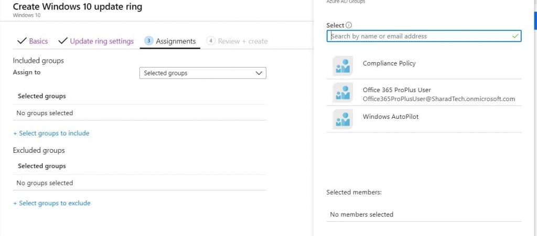This screenshot has width=537, height=236.
Task: Click the step 3 Assignments number badge
Action: pos(148,41)
